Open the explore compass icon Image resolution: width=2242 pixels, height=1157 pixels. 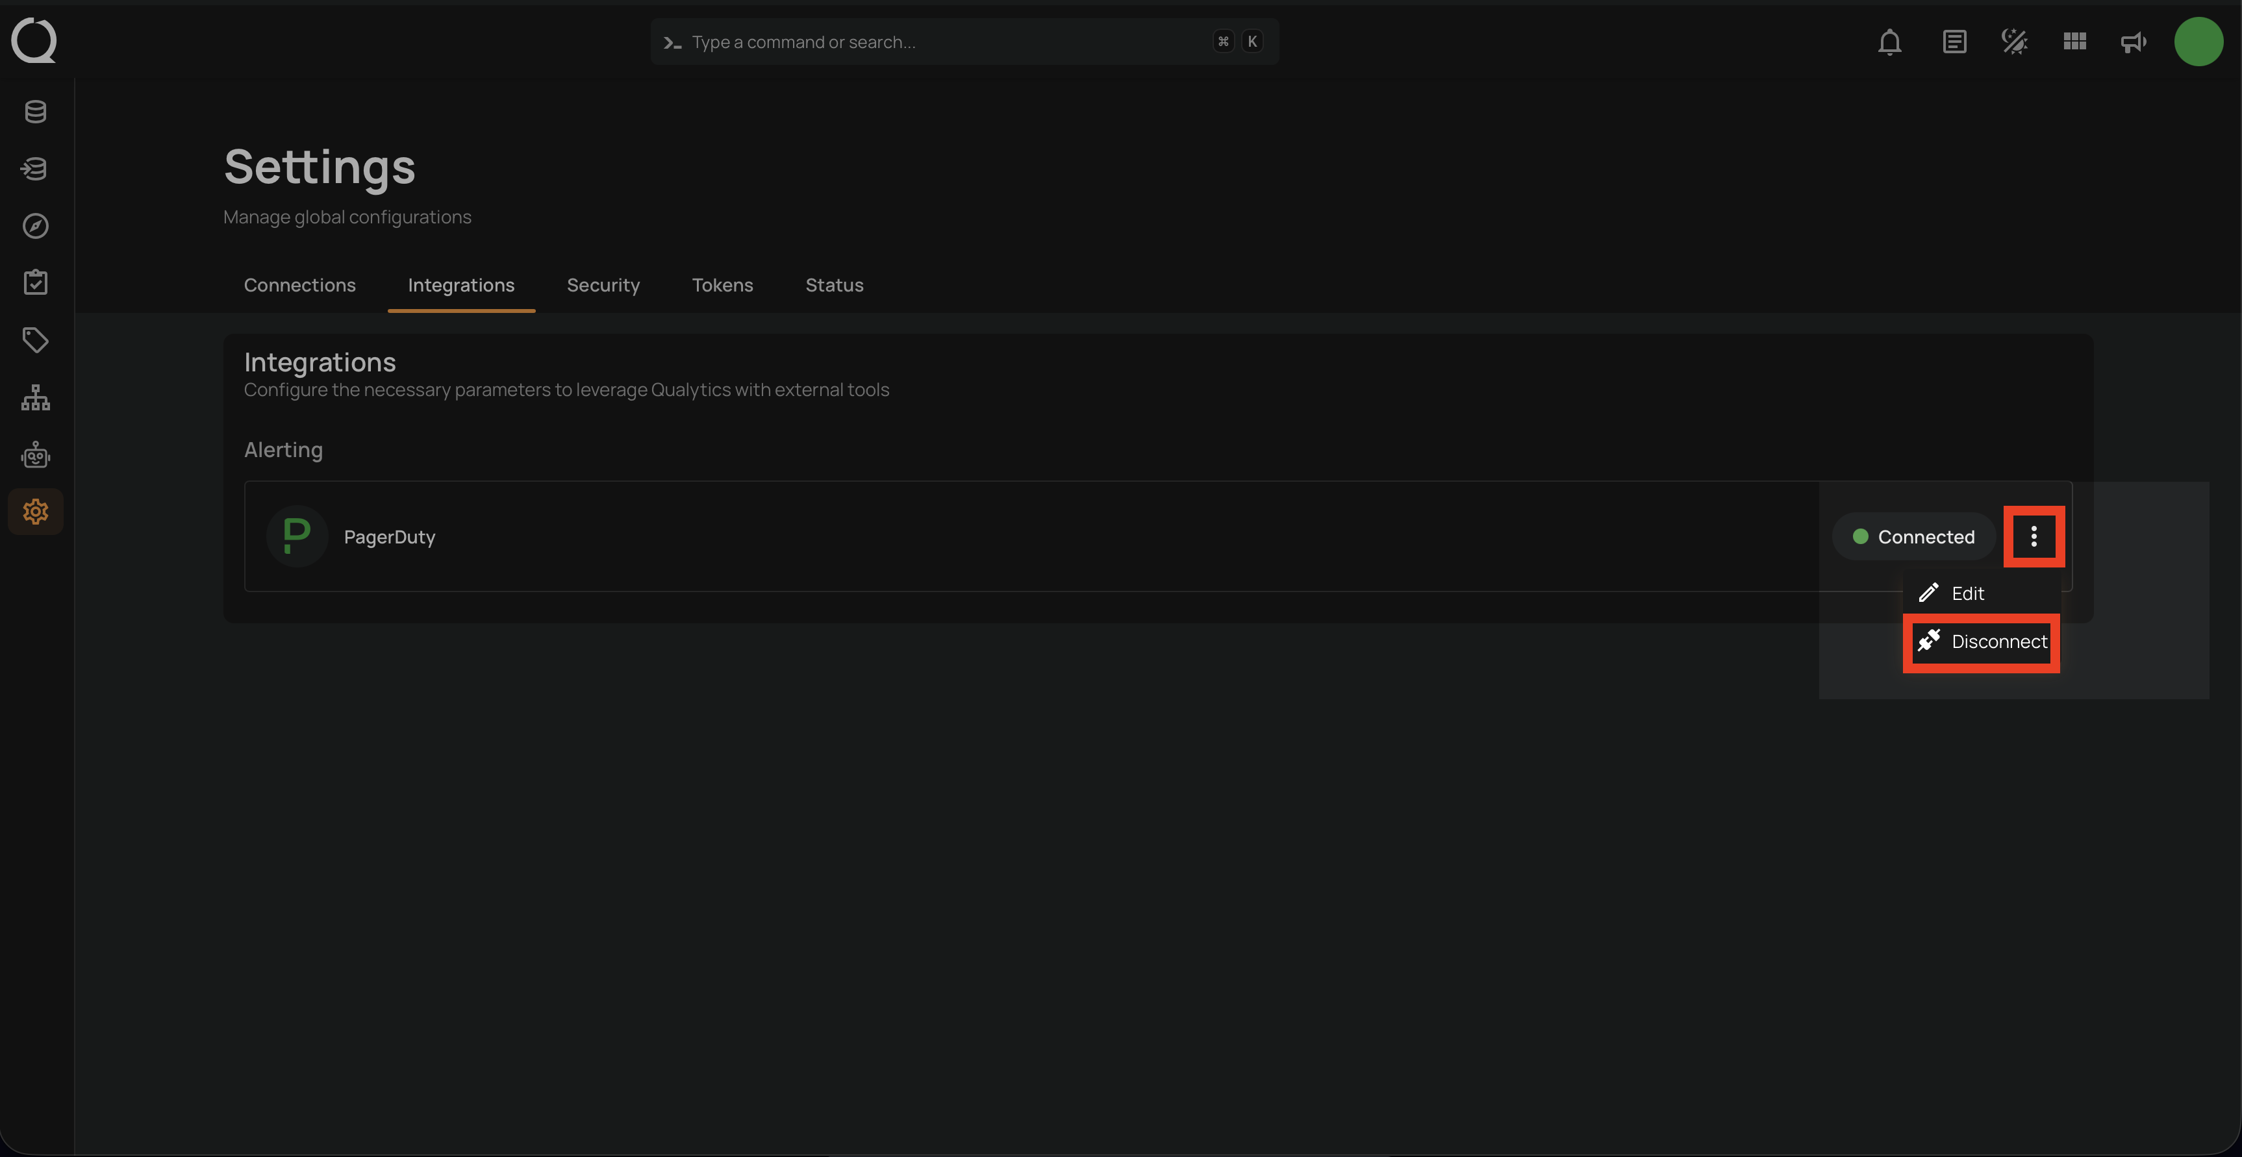click(x=35, y=226)
